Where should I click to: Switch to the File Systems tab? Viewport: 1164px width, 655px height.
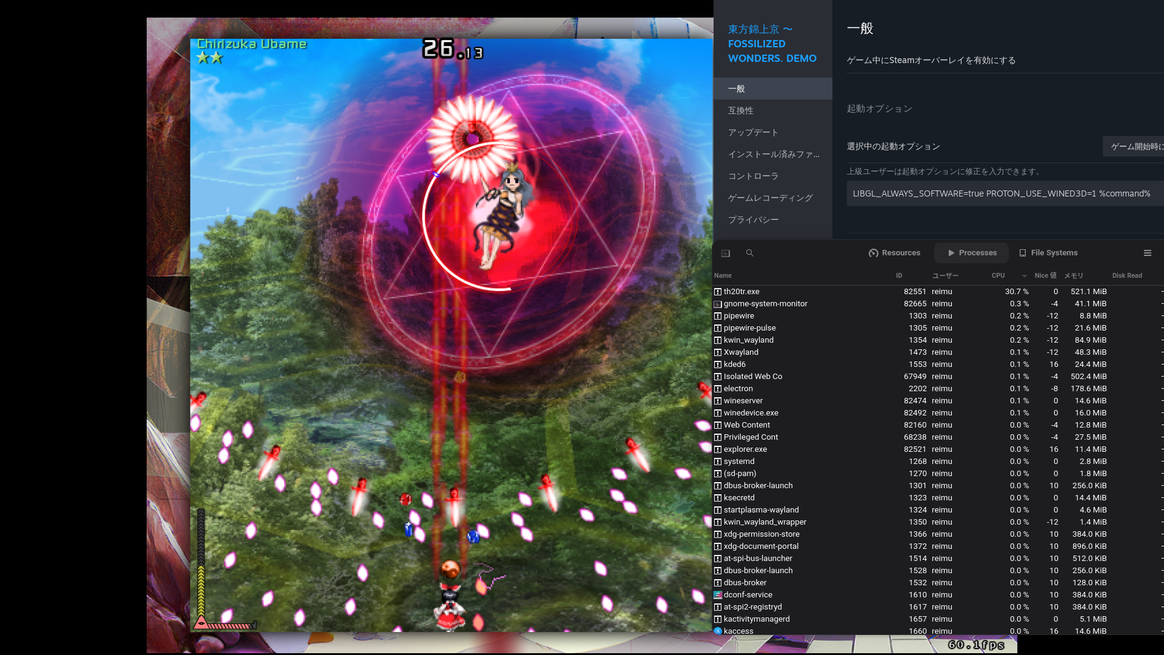click(1048, 253)
